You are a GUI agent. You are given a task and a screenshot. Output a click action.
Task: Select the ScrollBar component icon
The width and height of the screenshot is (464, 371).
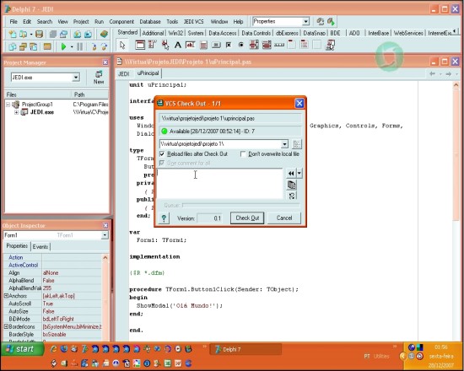point(279,45)
